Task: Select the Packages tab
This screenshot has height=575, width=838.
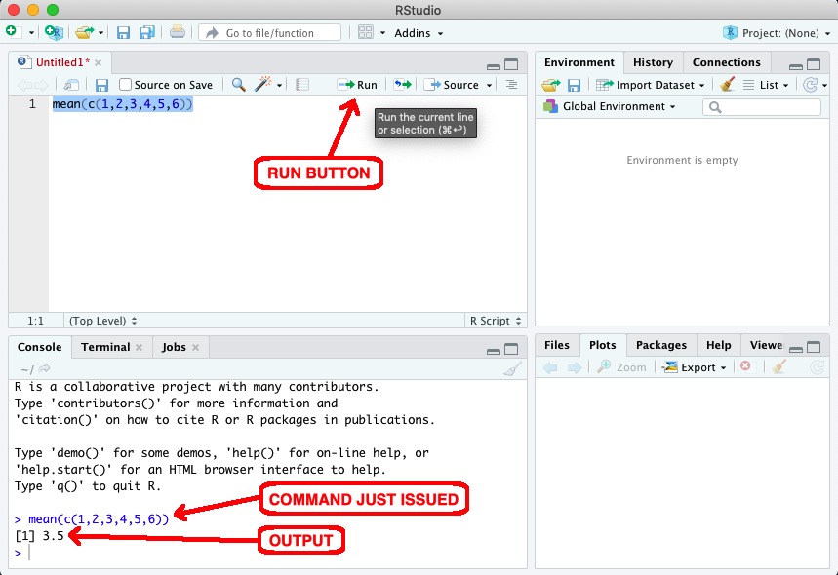Action: tap(661, 345)
